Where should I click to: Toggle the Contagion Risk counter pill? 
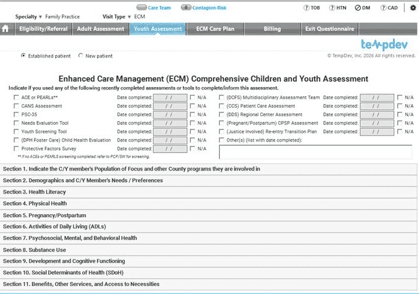[186, 7]
